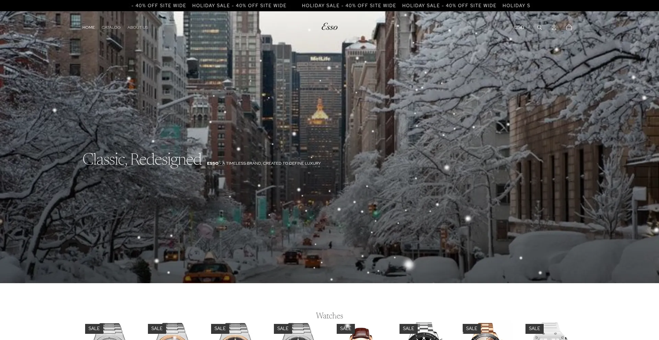Open the ABOUT US menu item
Screen dimensions: 659x340
138,27
